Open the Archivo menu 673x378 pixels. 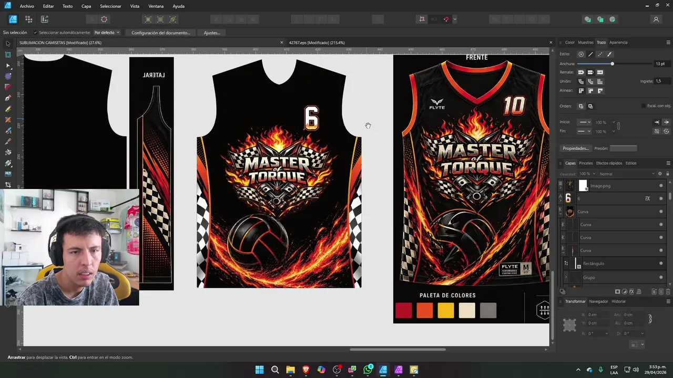[27, 6]
